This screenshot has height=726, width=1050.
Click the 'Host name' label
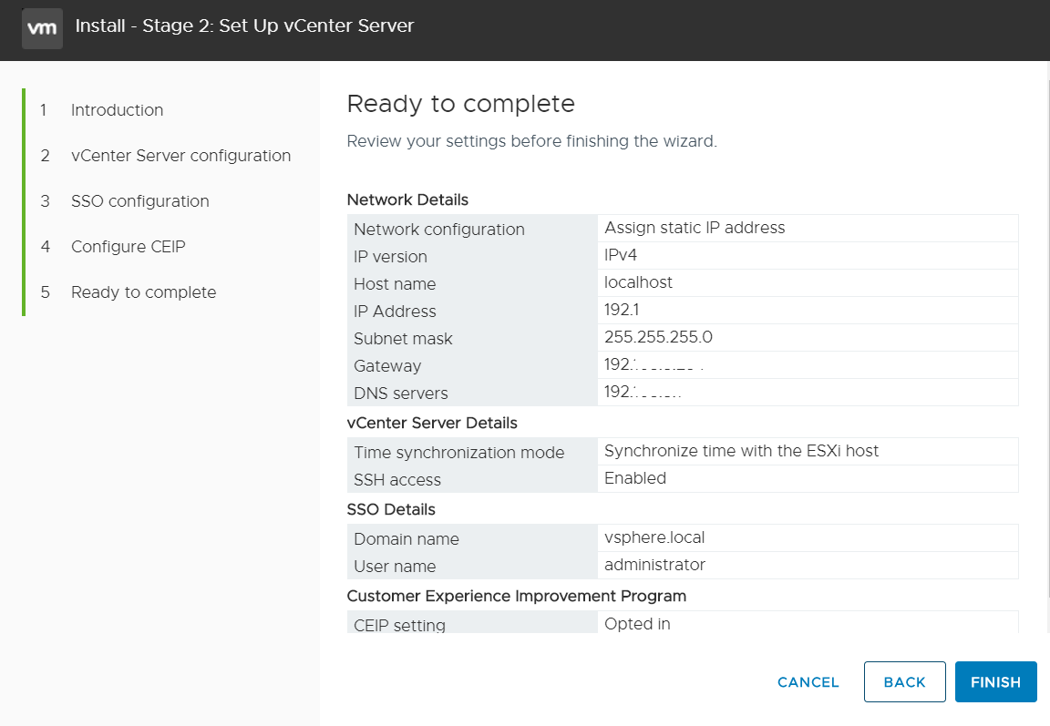[395, 283]
